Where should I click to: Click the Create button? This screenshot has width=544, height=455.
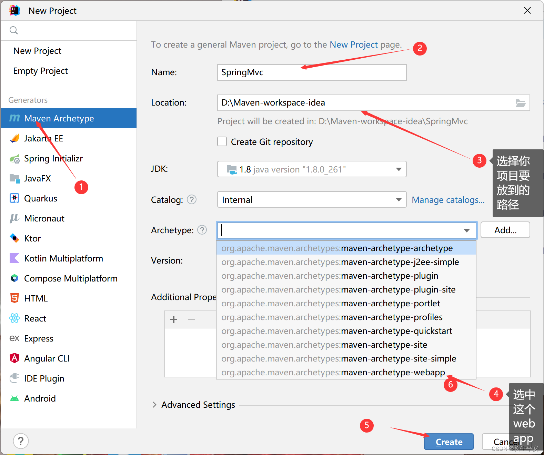tap(449, 442)
